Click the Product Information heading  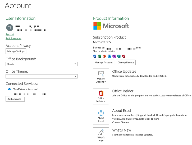(111, 18)
